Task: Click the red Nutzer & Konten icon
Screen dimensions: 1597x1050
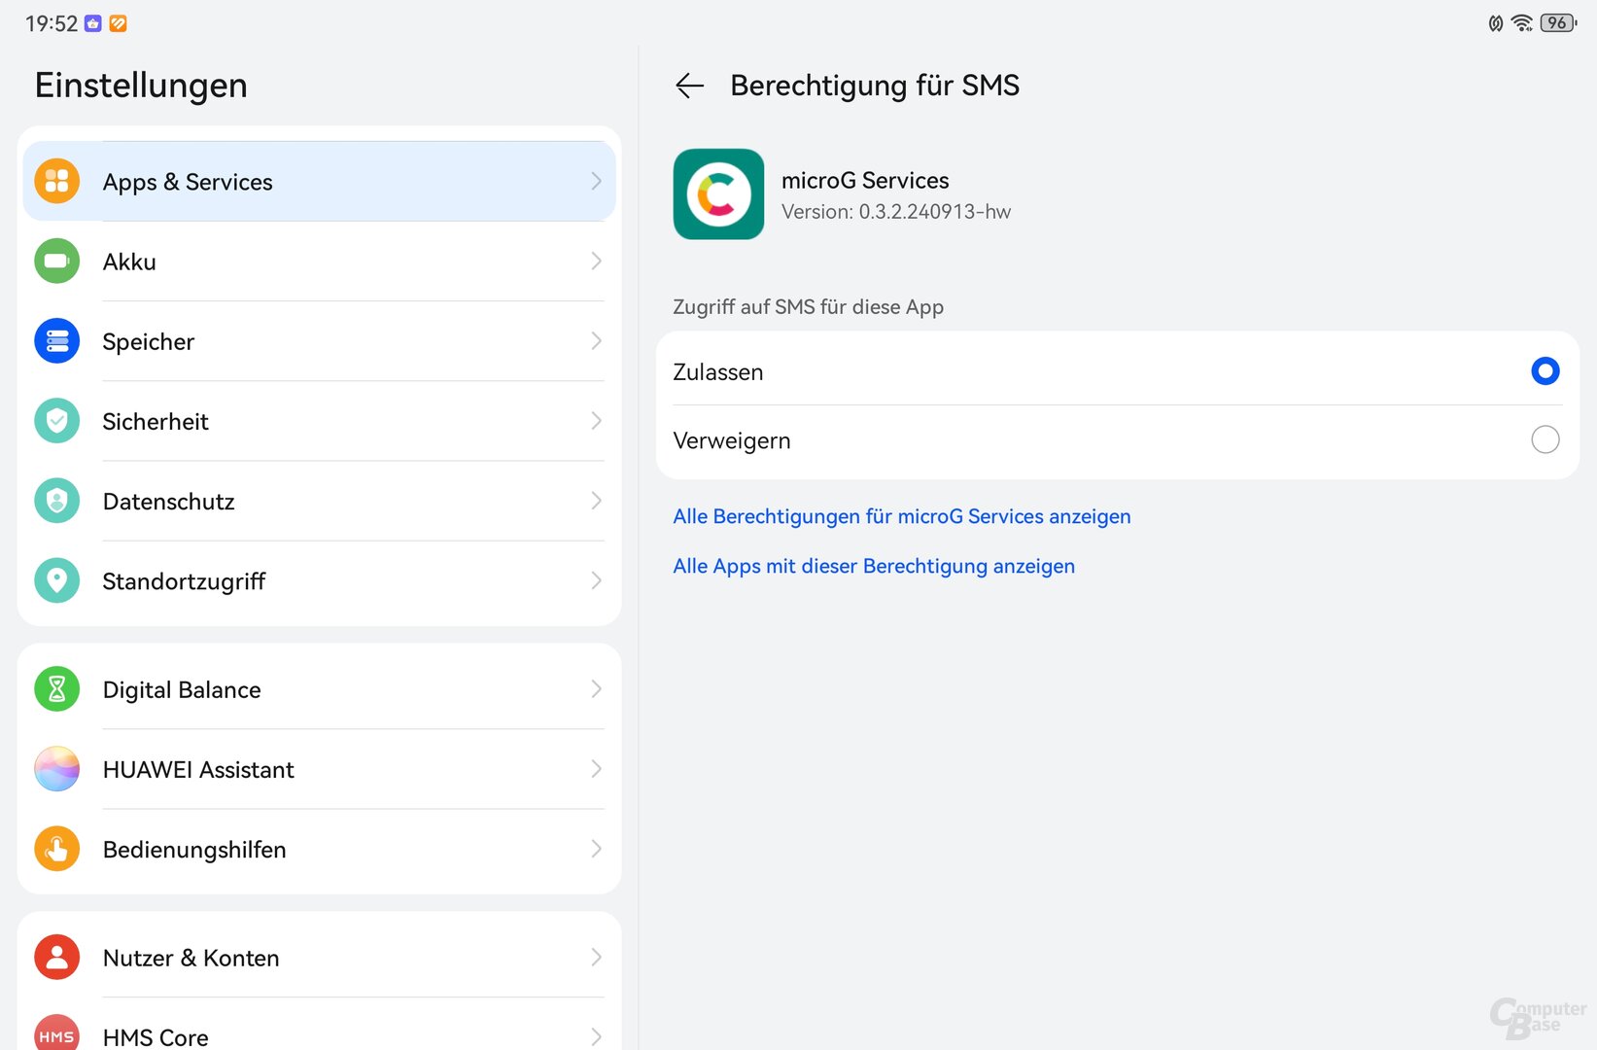Action: click(57, 957)
